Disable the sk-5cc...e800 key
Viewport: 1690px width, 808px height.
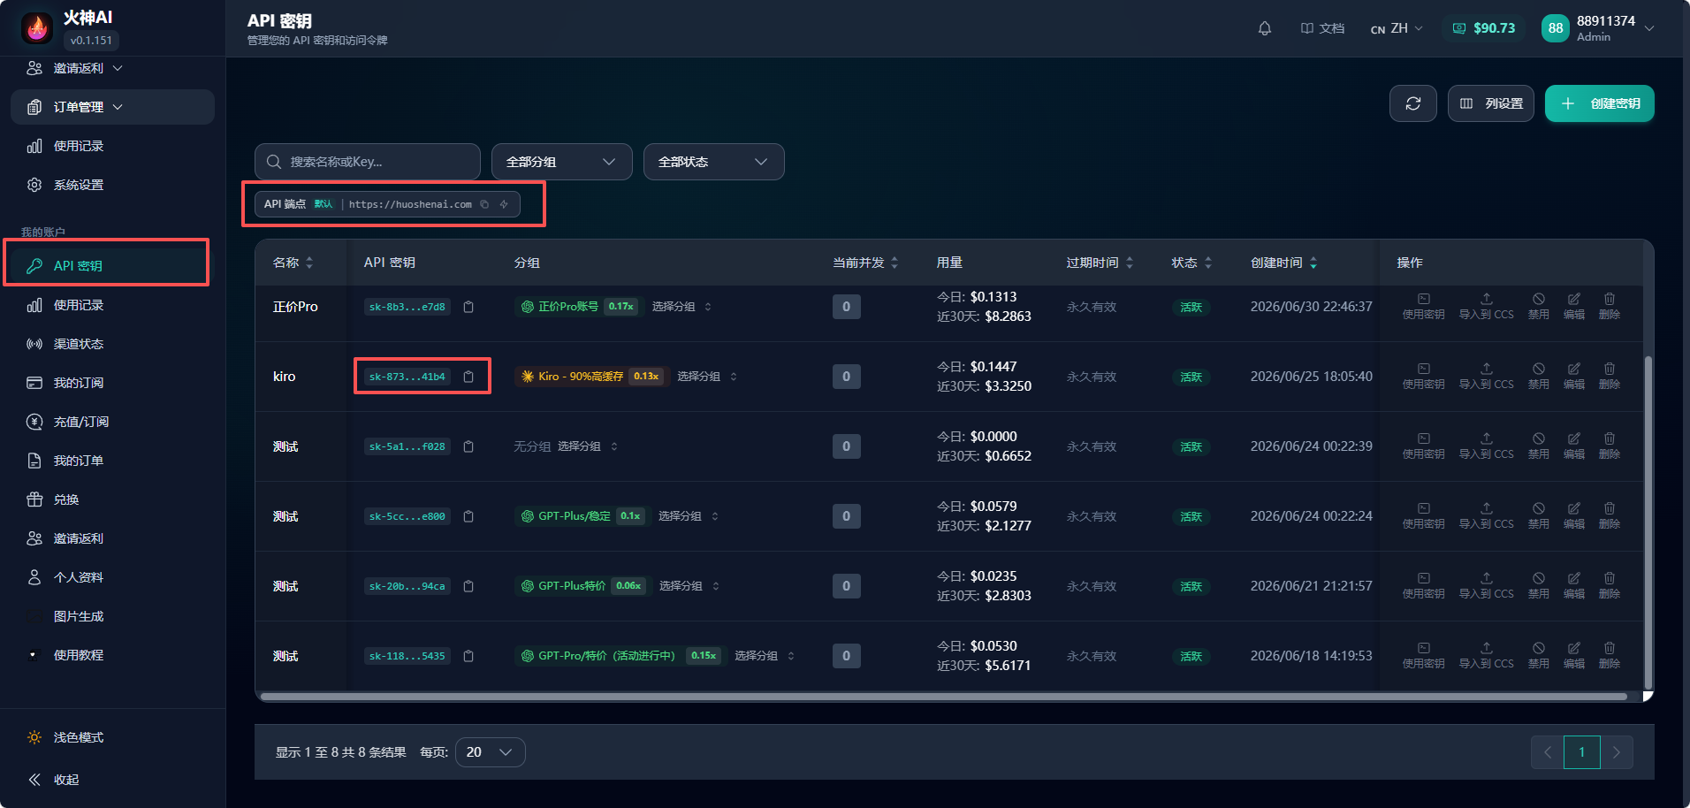1539,515
